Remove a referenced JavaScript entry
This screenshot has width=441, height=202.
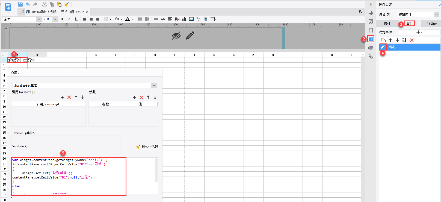pos(69,97)
